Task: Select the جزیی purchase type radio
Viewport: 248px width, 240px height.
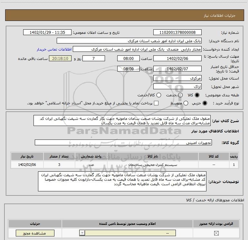Action: point(205,103)
